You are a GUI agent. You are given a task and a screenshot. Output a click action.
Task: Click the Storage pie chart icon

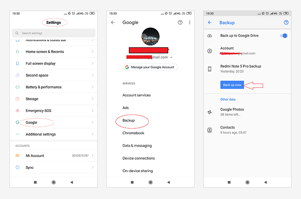click(17, 99)
